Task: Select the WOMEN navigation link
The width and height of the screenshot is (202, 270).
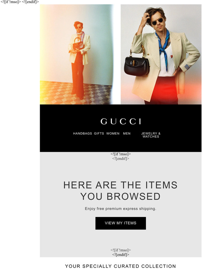Action: point(113,134)
